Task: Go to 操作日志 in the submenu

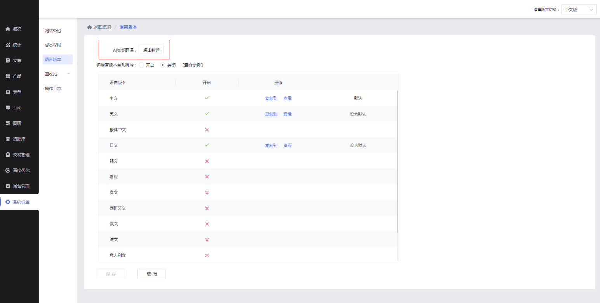Action: (x=53, y=88)
